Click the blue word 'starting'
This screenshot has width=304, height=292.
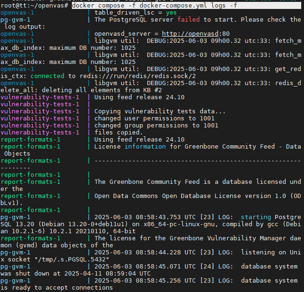(x=256, y=217)
